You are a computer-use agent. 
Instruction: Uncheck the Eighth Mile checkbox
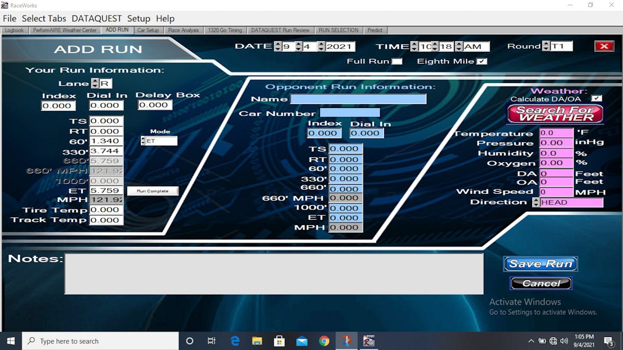(482, 61)
